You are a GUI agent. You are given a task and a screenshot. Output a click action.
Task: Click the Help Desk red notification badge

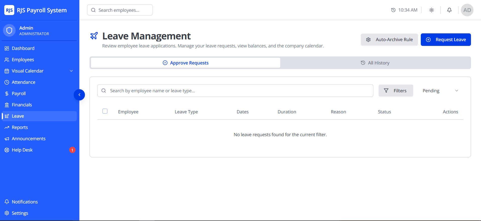[72, 150]
